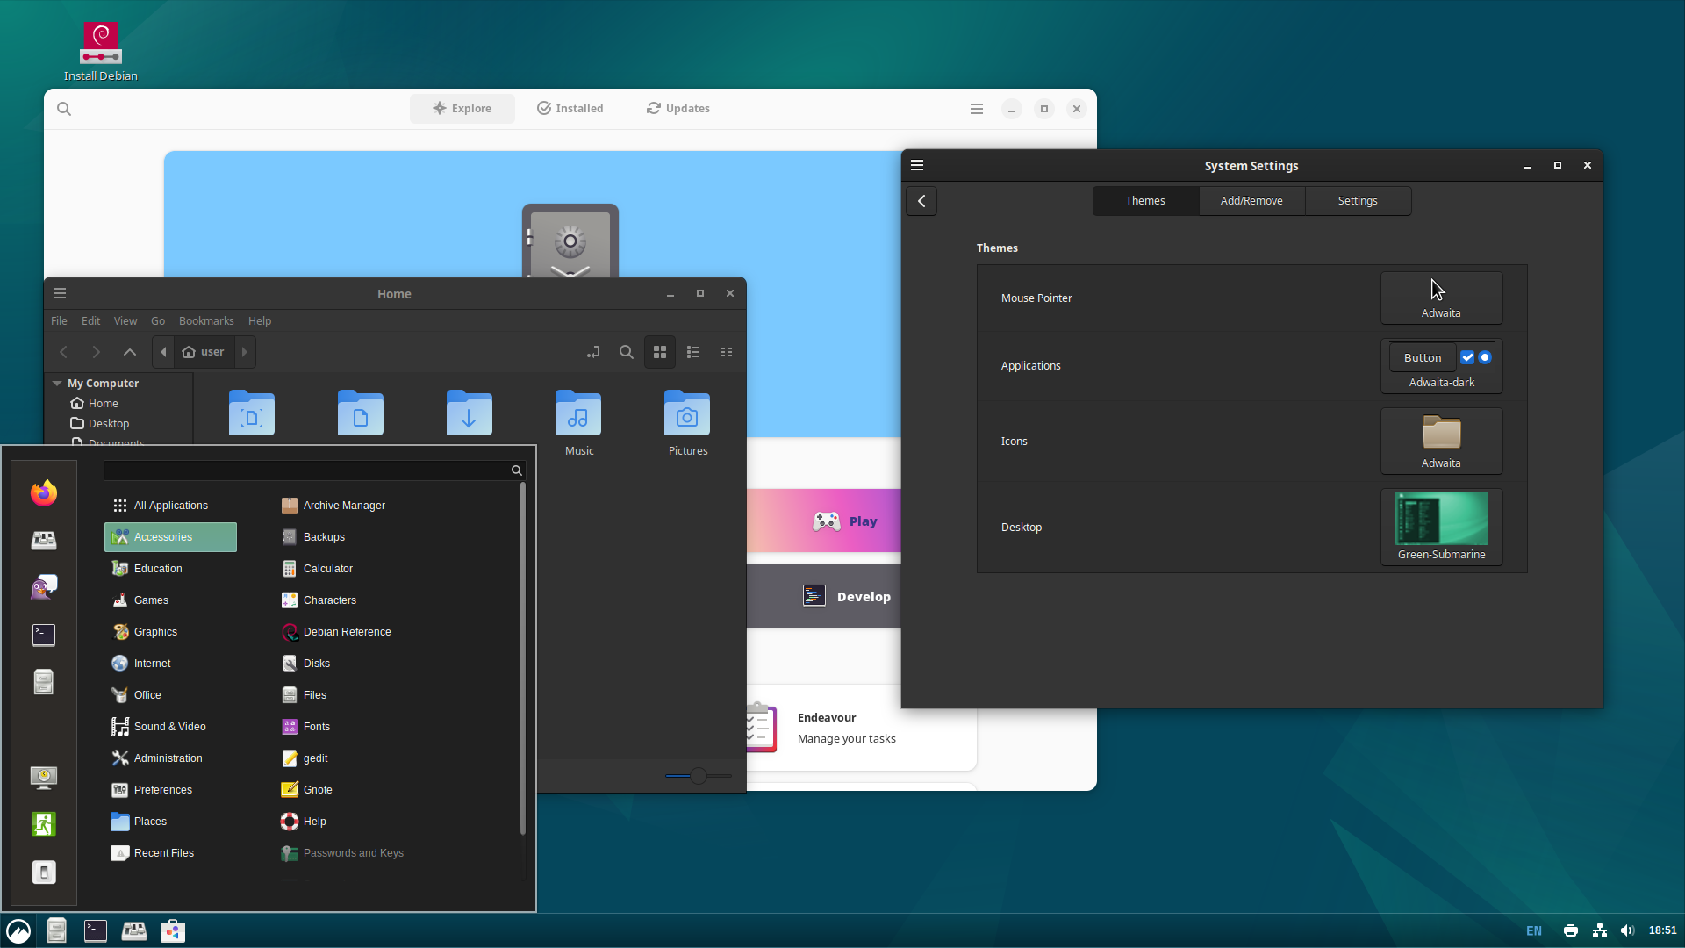Switch to the Add/Remove tab

pos(1251,201)
